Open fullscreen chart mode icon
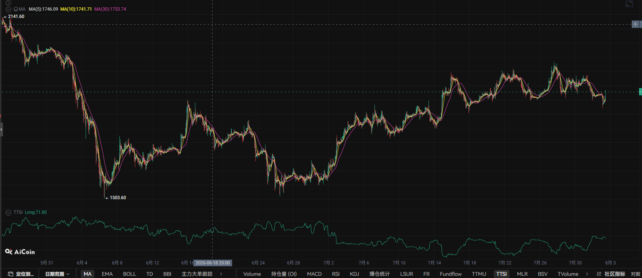Image resolution: width=642 pixels, height=278 pixels. click(629, 4)
